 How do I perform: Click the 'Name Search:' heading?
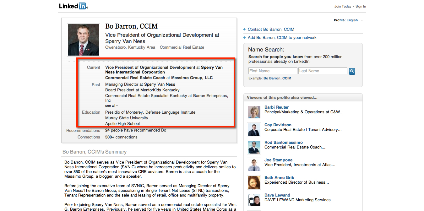pos(266,50)
